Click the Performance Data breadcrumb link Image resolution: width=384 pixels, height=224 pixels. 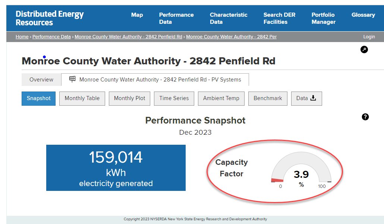coord(51,37)
